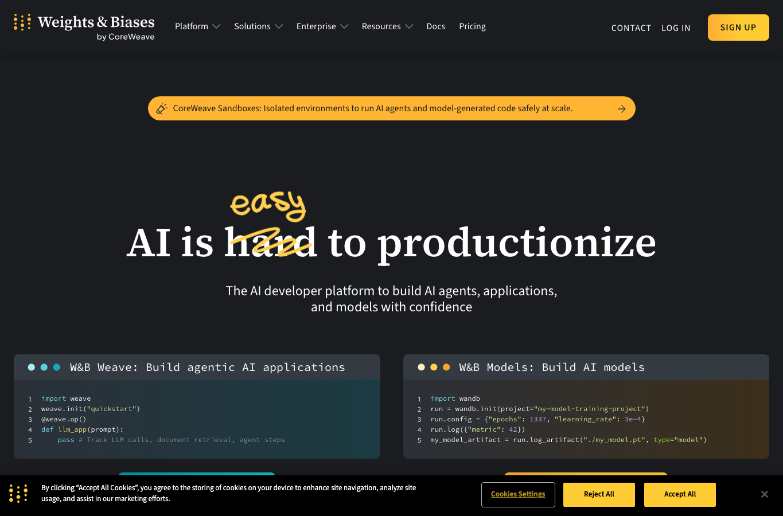Click the LOG IN link
Screen dimensions: 783x516
[676, 28]
